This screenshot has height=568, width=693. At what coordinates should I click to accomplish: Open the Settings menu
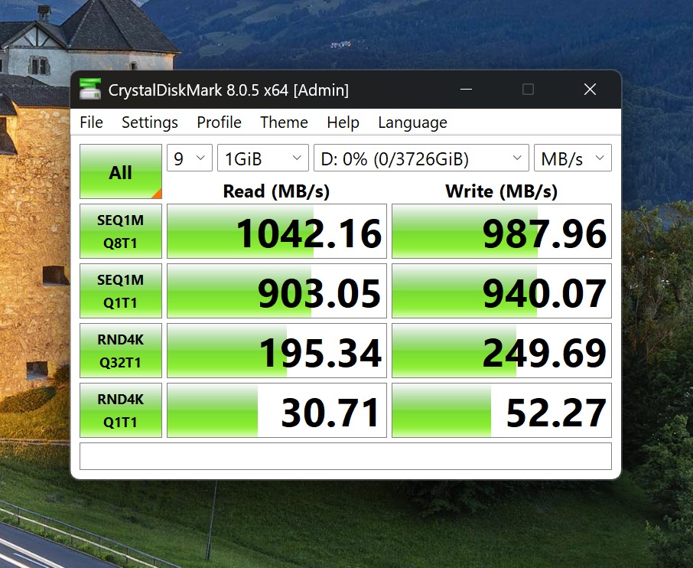(x=149, y=122)
